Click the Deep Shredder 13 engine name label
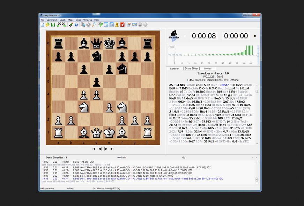The height and width of the screenshot is (206, 304). pos(56,157)
